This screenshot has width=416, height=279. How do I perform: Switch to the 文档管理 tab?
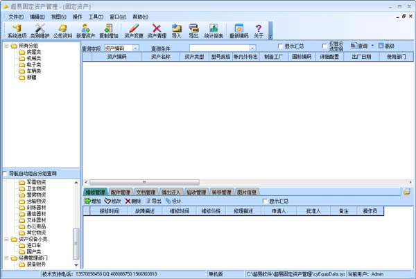click(x=146, y=192)
